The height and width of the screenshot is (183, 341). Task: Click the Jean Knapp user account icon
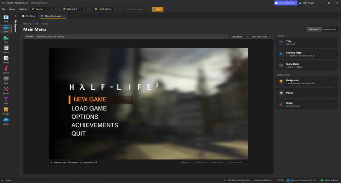click(300, 3)
